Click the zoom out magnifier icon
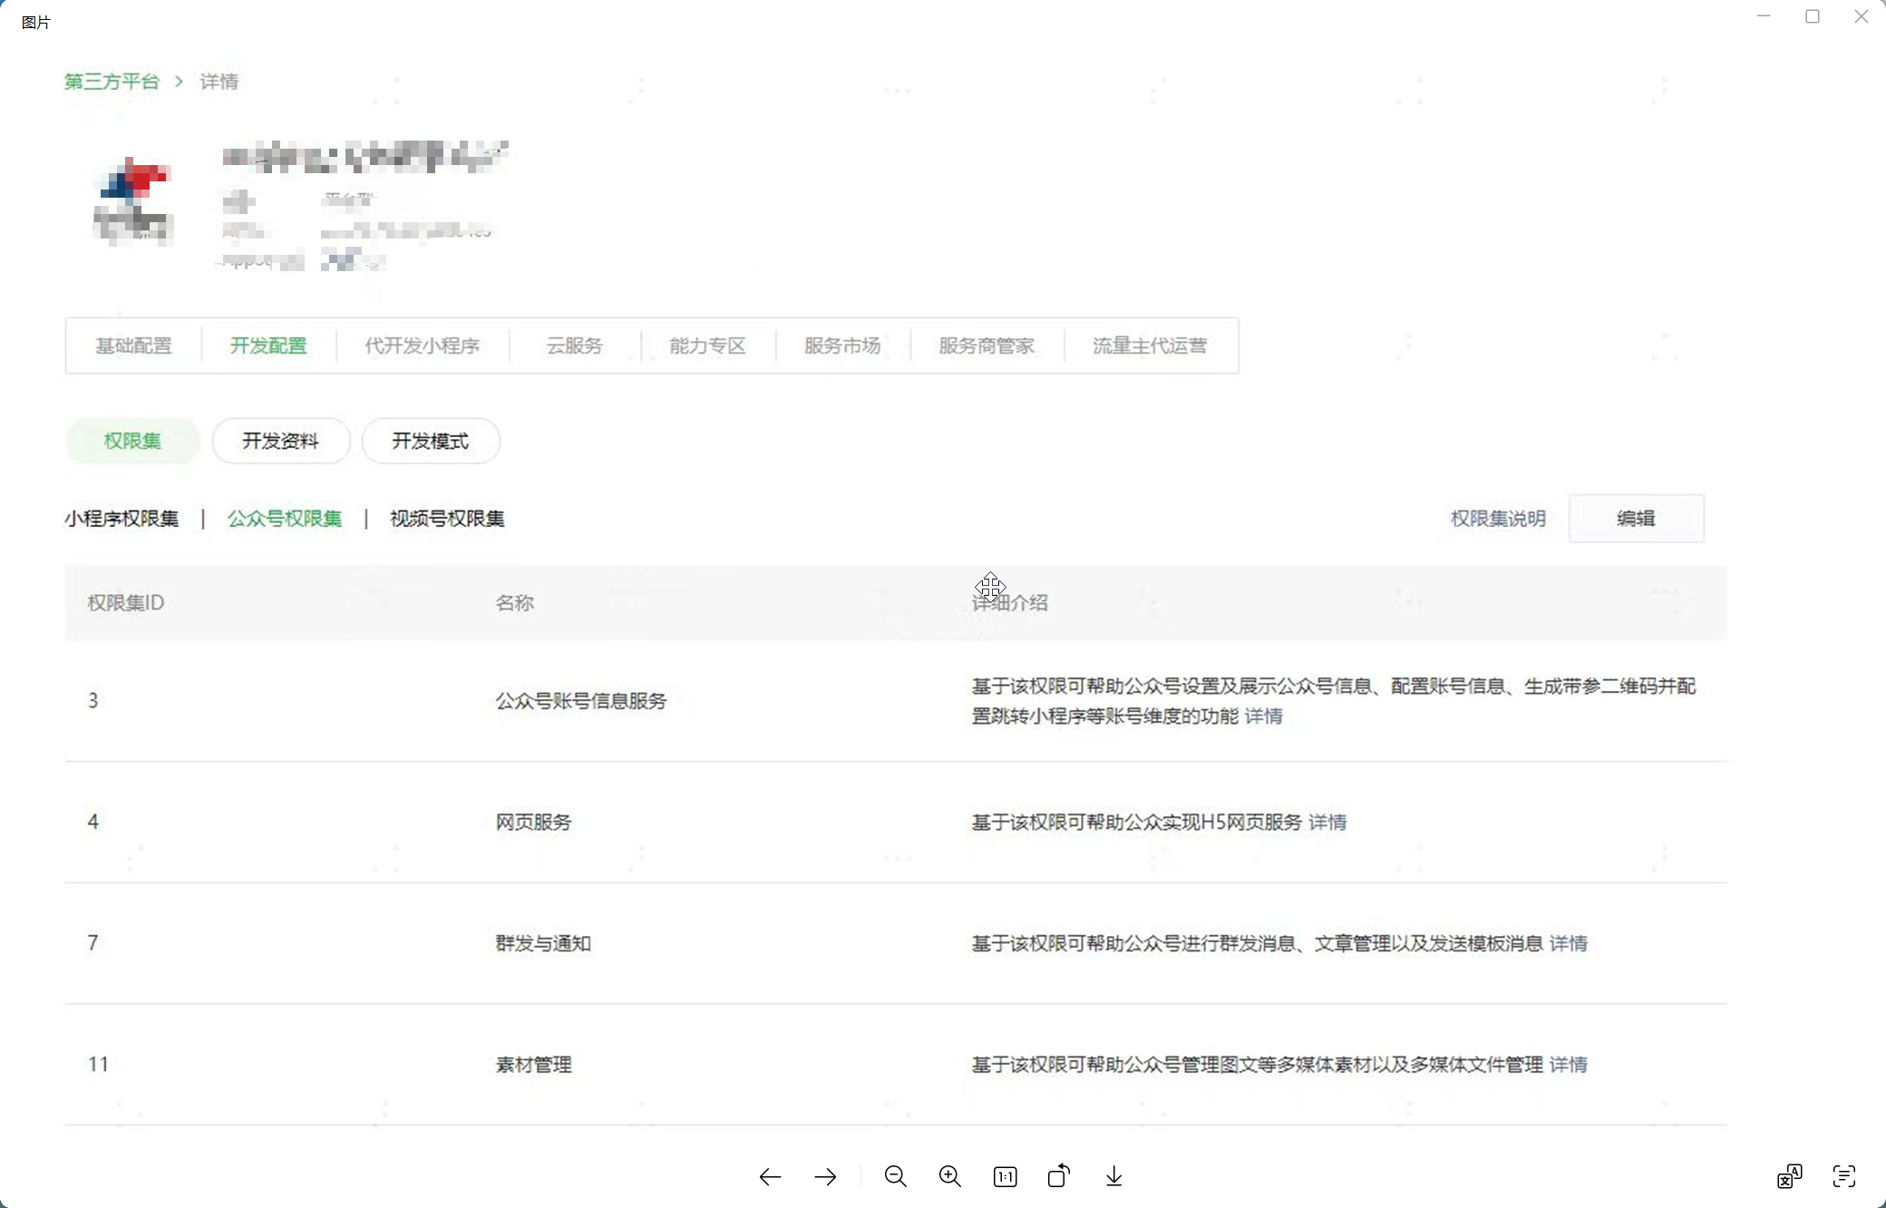The height and width of the screenshot is (1208, 1886). tap(895, 1177)
